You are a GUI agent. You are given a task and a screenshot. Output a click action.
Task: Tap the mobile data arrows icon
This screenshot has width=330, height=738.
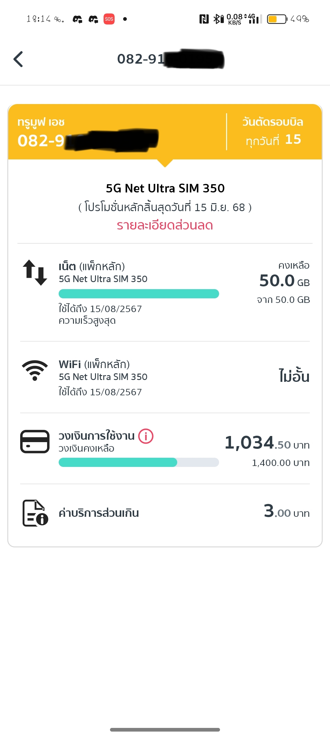(35, 272)
